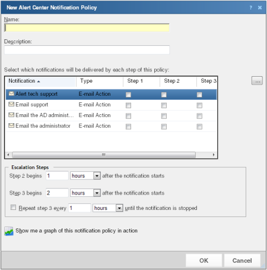Click the envelope icon beside Email support
Viewport: 267px width, 270px height.
(11, 104)
